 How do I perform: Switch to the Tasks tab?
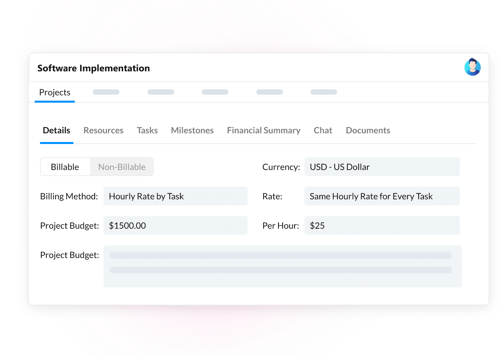click(x=147, y=130)
